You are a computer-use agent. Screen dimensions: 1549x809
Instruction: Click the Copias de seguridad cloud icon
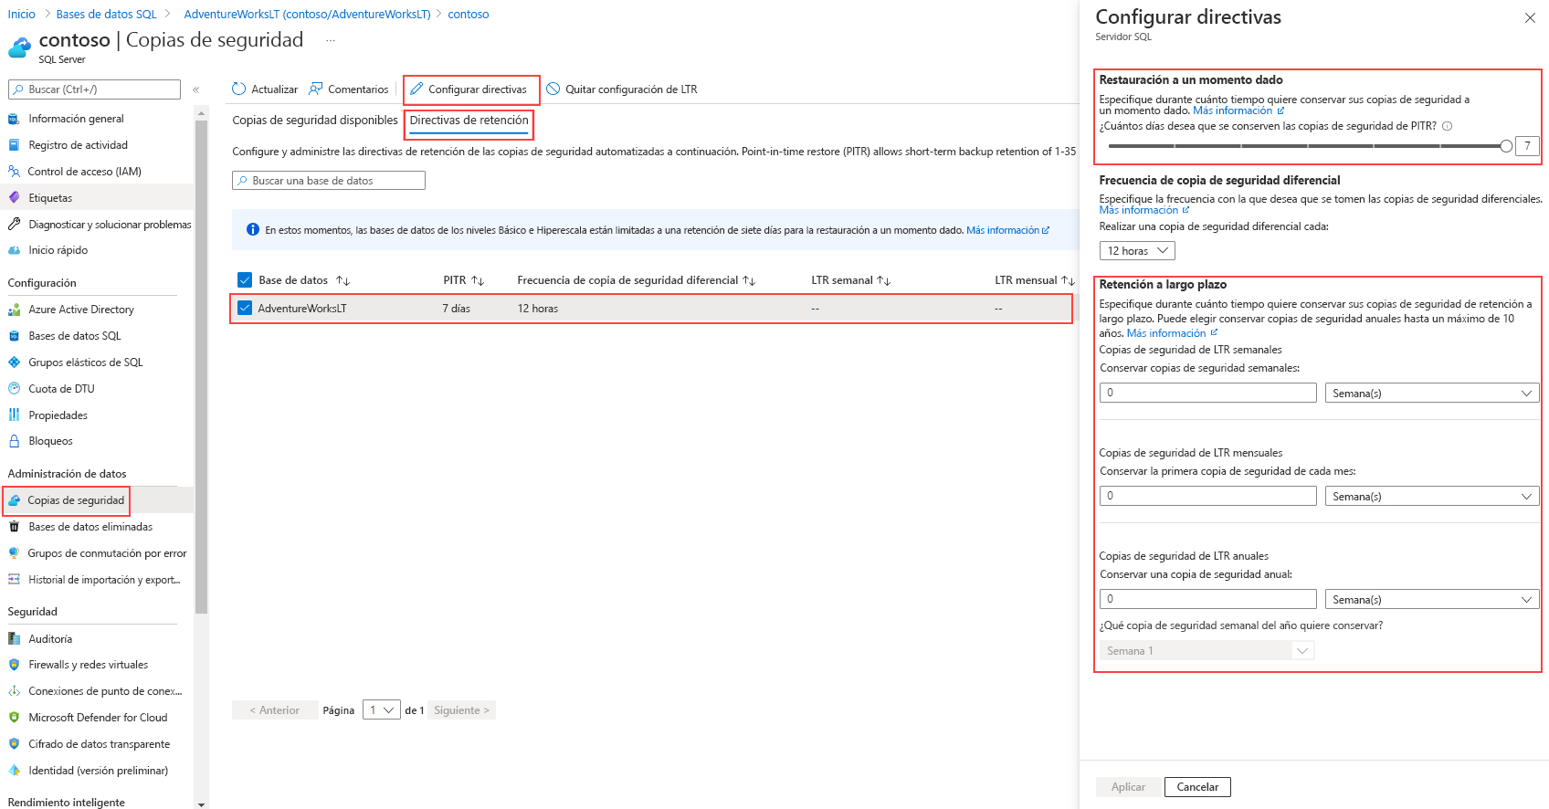[x=14, y=500]
